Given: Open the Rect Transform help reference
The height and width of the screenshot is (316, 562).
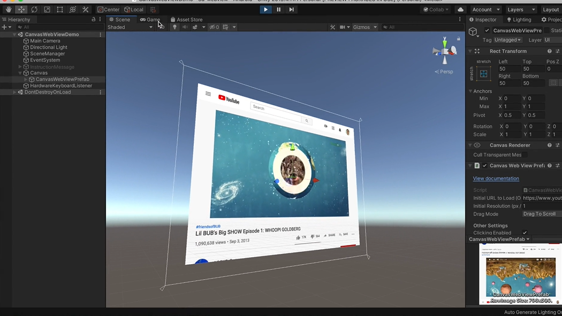Looking at the screenshot, I should (550, 51).
